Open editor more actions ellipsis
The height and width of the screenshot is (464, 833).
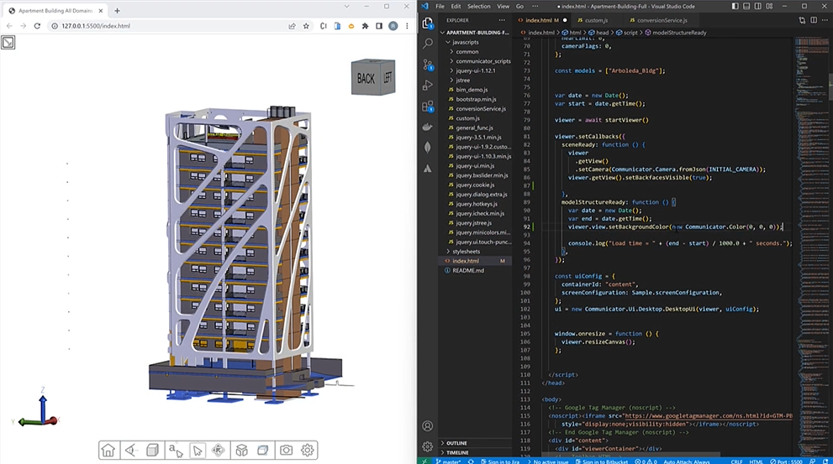tap(825, 20)
